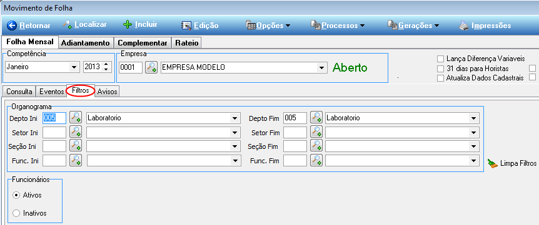
Task: Click the Edição button label
Action: tap(206, 26)
